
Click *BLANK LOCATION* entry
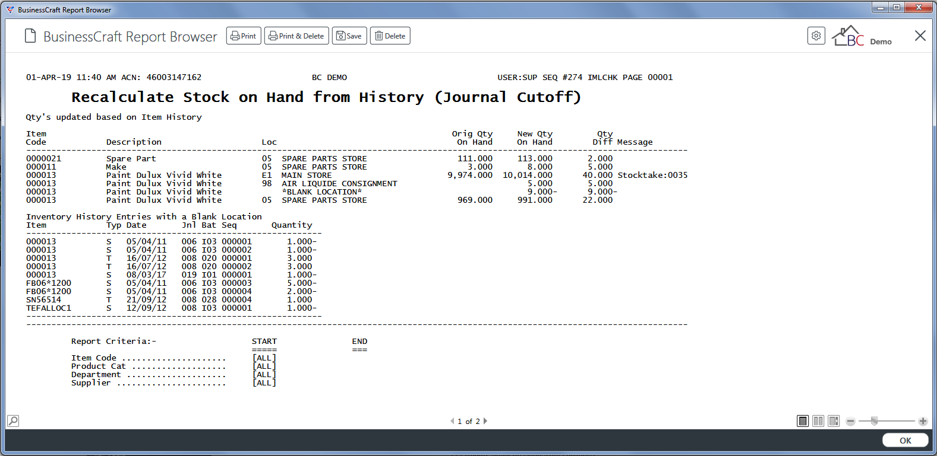(x=321, y=192)
